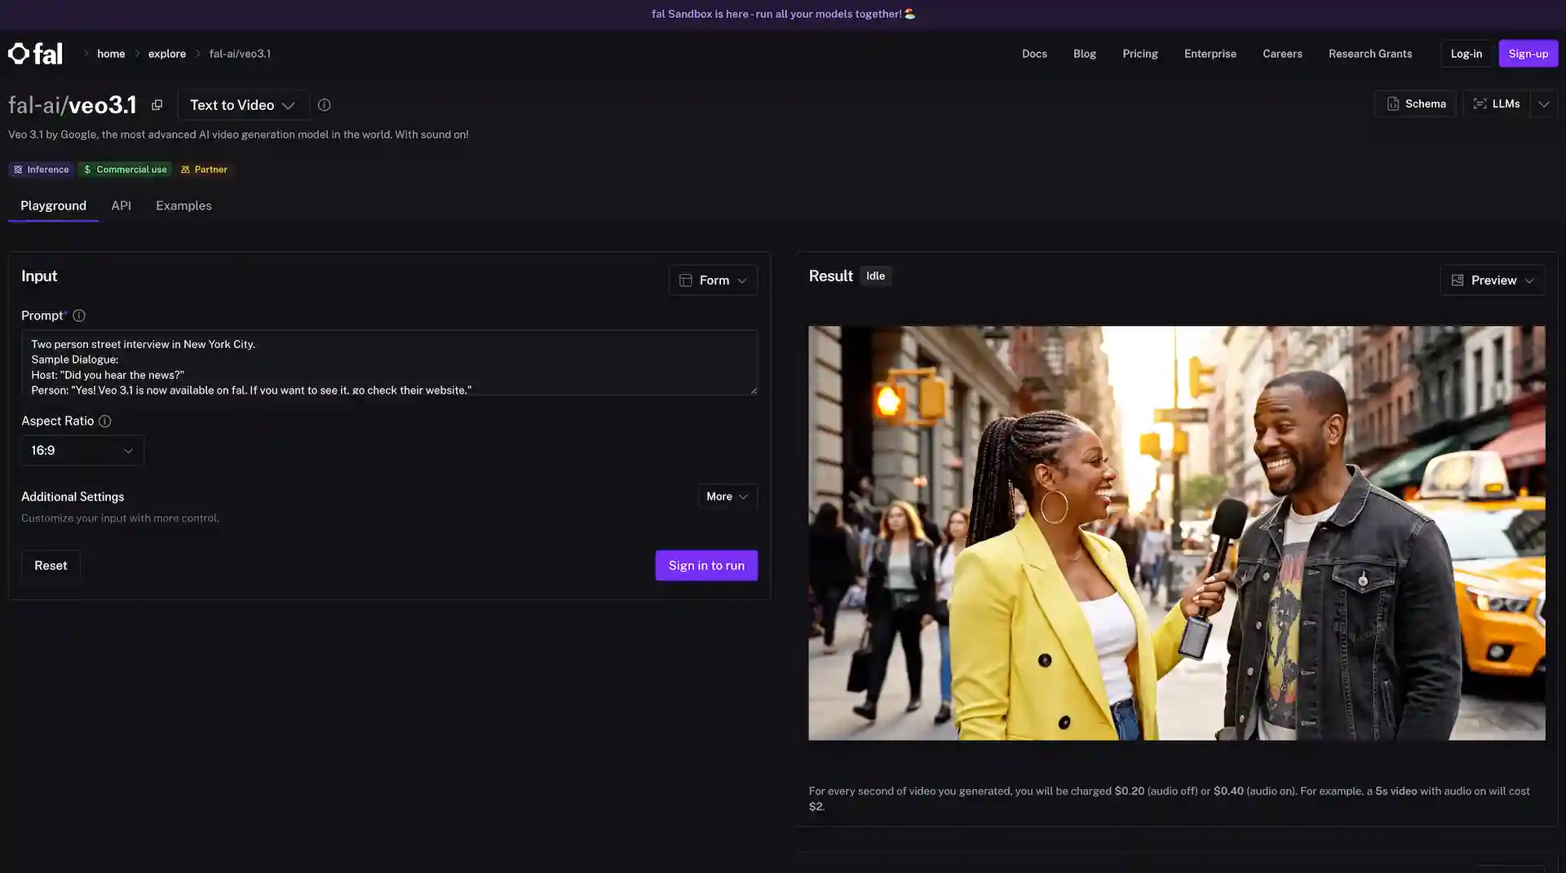The height and width of the screenshot is (873, 1566).
Task: Expand the More additional settings
Action: coord(727,496)
